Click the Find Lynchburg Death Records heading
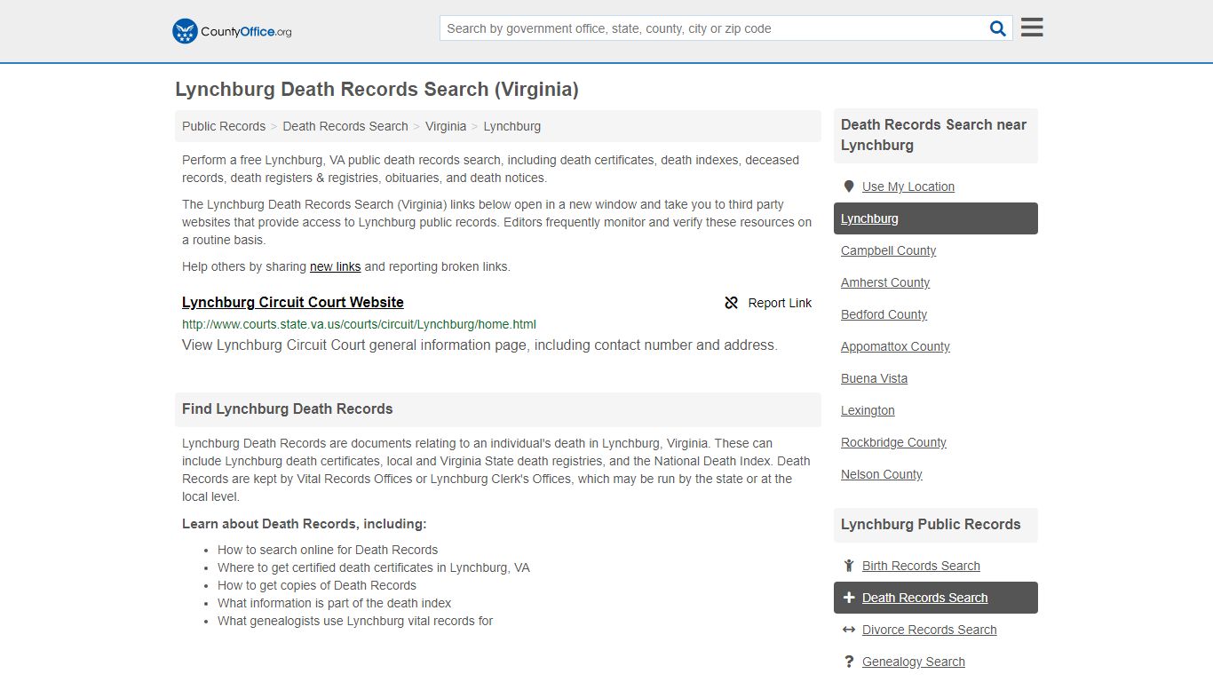Screen dimensions: 1213x682 [x=287, y=409]
